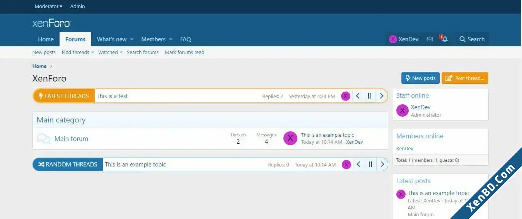The image size is (522, 219).
Task: Open the alerts bell icon
Action: point(445,39)
